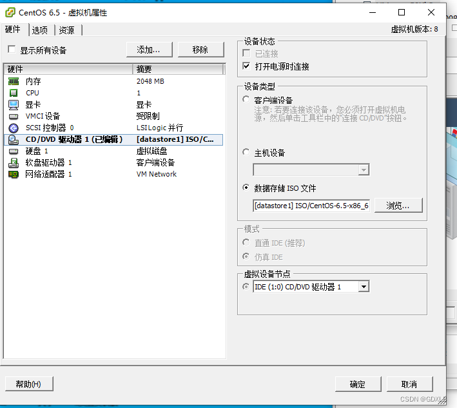Switch to the 硬件 tab
The height and width of the screenshot is (408, 457).
point(13,30)
